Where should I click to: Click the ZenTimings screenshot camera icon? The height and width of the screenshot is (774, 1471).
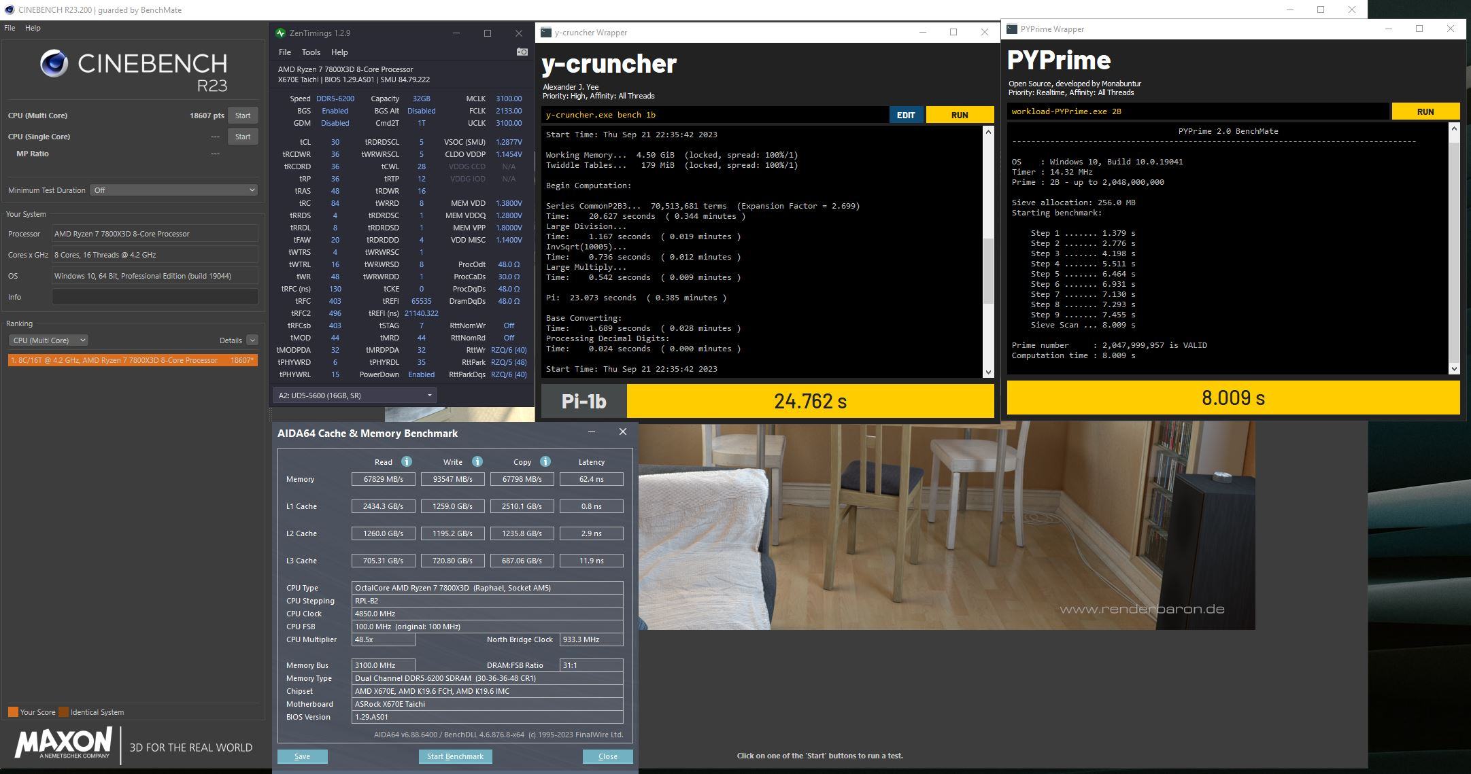pos(522,52)
